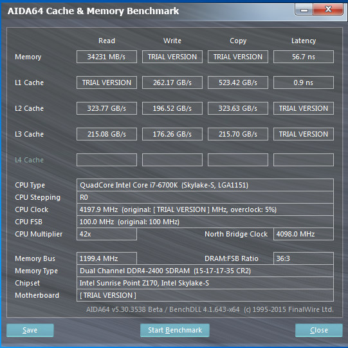Click L3 Cache Latency TRIAL VERSION cell

point(304,134)
